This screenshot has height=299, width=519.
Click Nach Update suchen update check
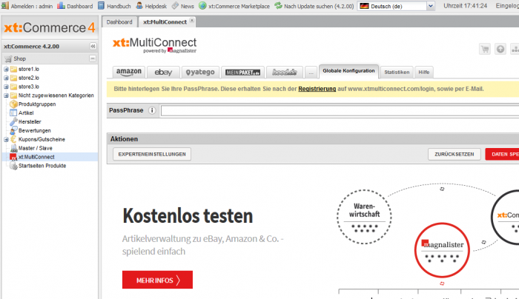[x=314, y=6]
